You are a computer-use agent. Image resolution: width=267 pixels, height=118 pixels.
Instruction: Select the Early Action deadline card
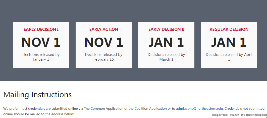click(104, 45)
